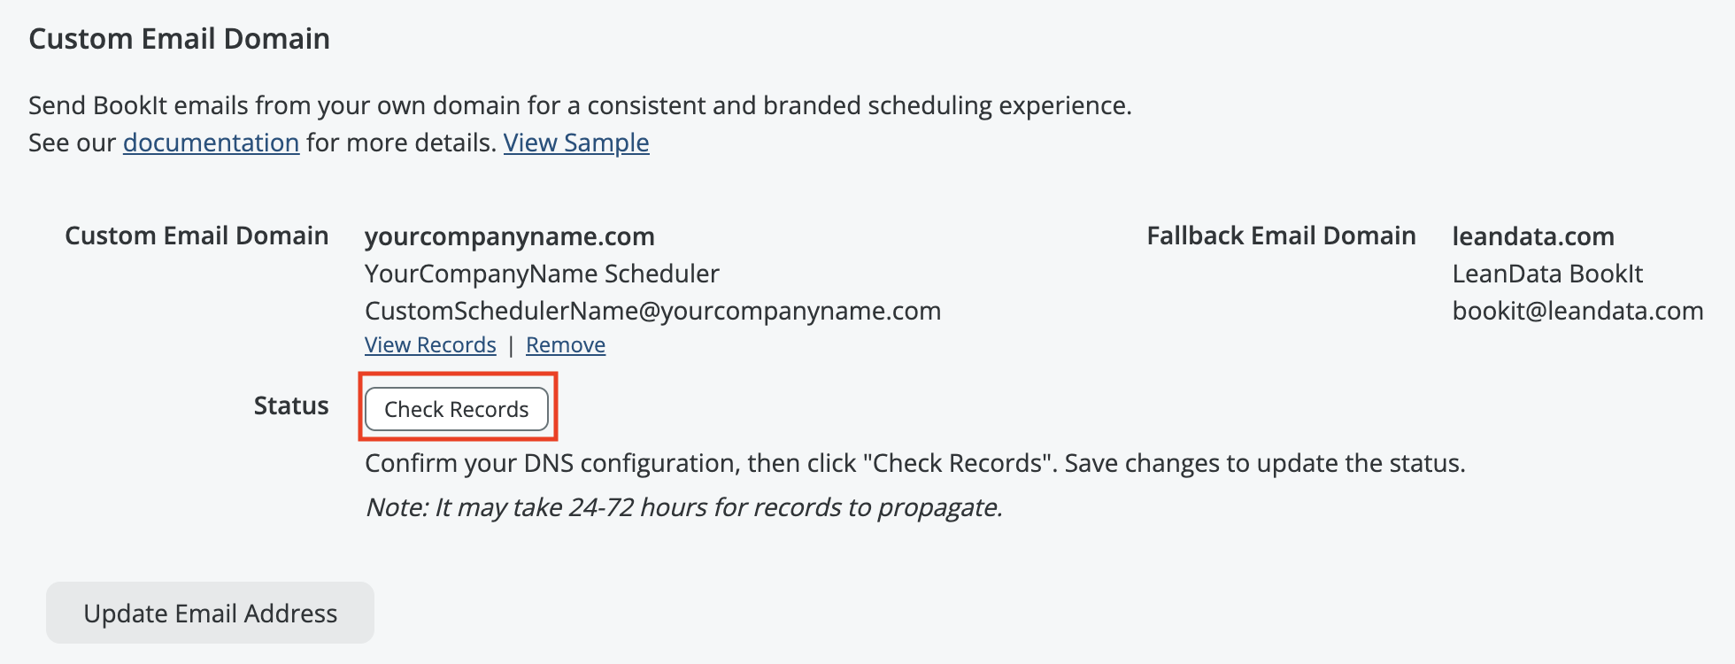1735x664 pixels.
Task: Click the YourCompanyName Scheduler sender name
Action: click(x=542, y=274)
